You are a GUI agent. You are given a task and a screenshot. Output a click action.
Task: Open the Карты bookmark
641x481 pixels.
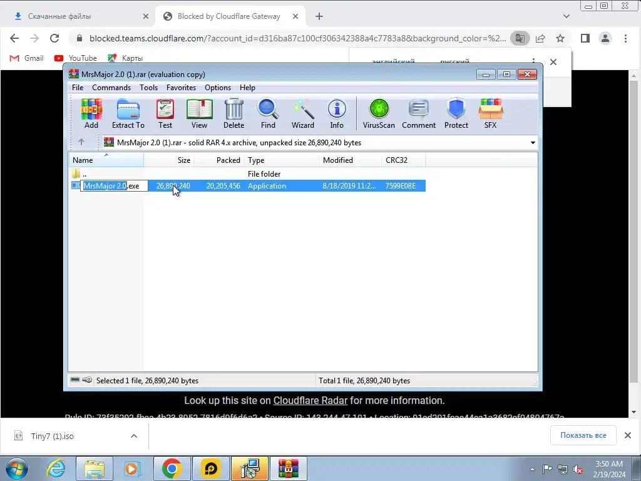click(125, 58)
